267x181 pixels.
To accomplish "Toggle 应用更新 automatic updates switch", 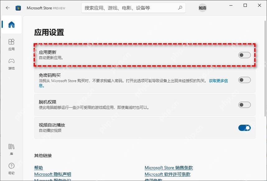I will pos(244,55).
